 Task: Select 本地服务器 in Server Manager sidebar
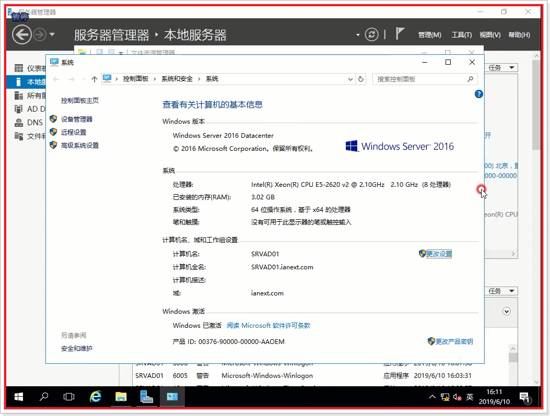26,82
